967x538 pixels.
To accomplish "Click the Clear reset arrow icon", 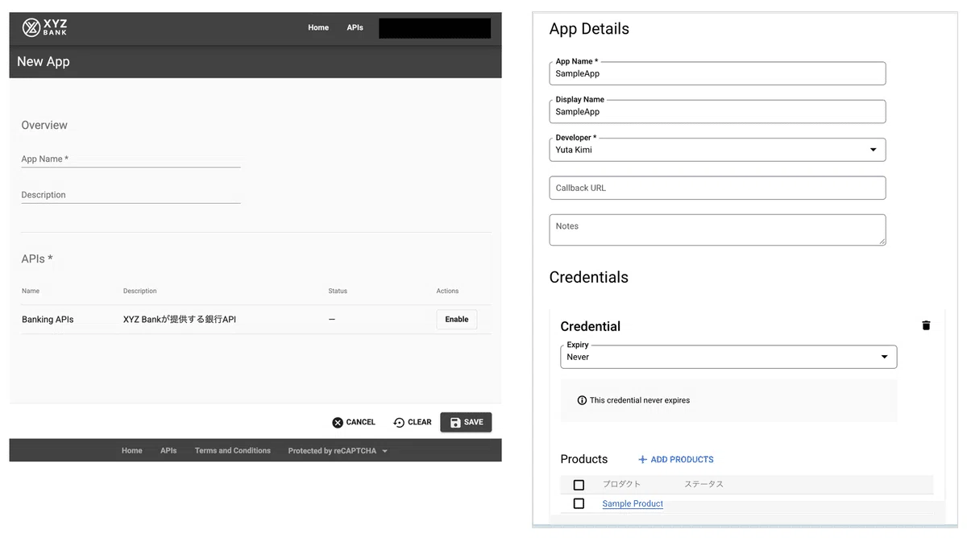I will point(399,423).
